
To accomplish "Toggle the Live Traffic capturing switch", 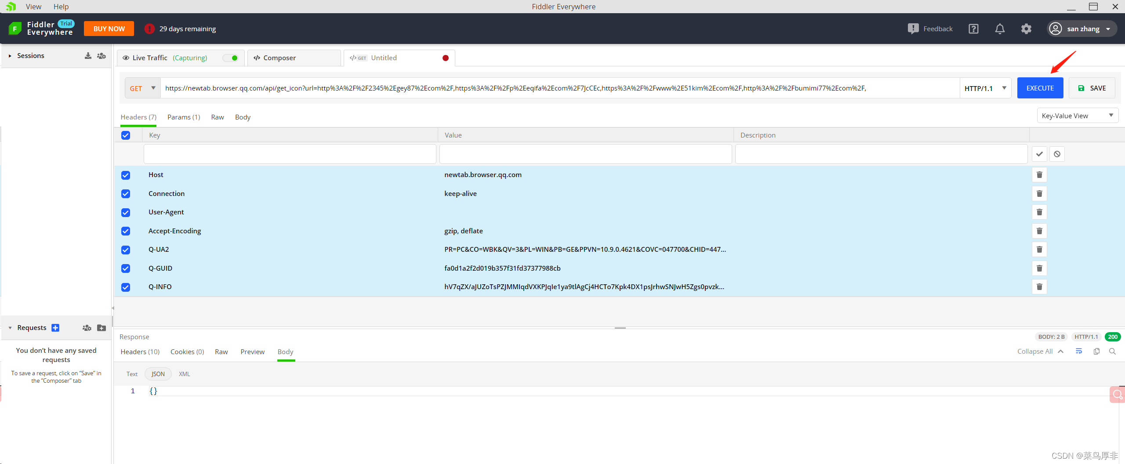I will click(x=230, y=58).
